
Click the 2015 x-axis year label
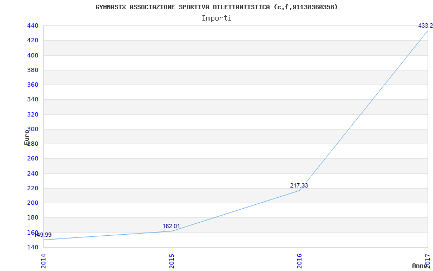tap(172, 261)
